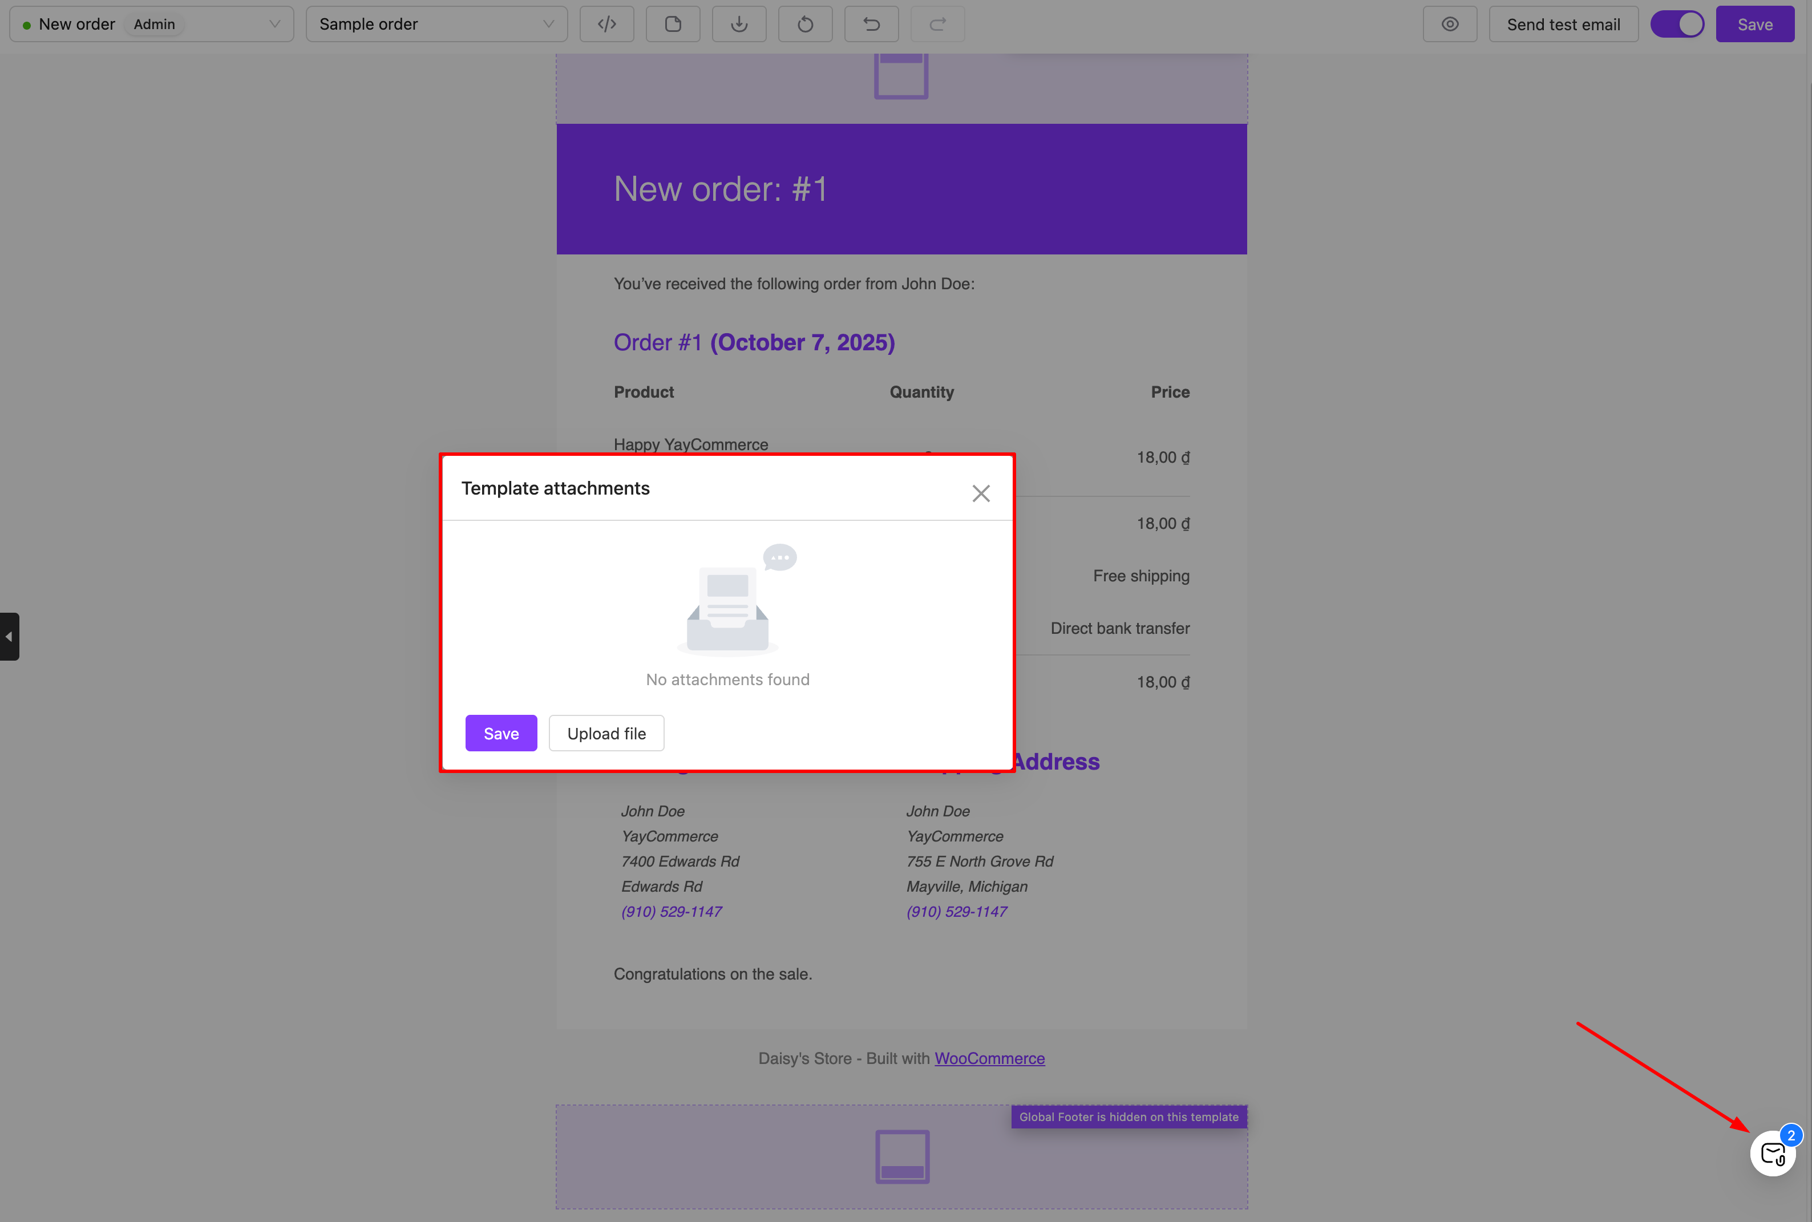Click the import template download icon
The width and height of the screenshot is (1812, 1222).
(739, 24)
